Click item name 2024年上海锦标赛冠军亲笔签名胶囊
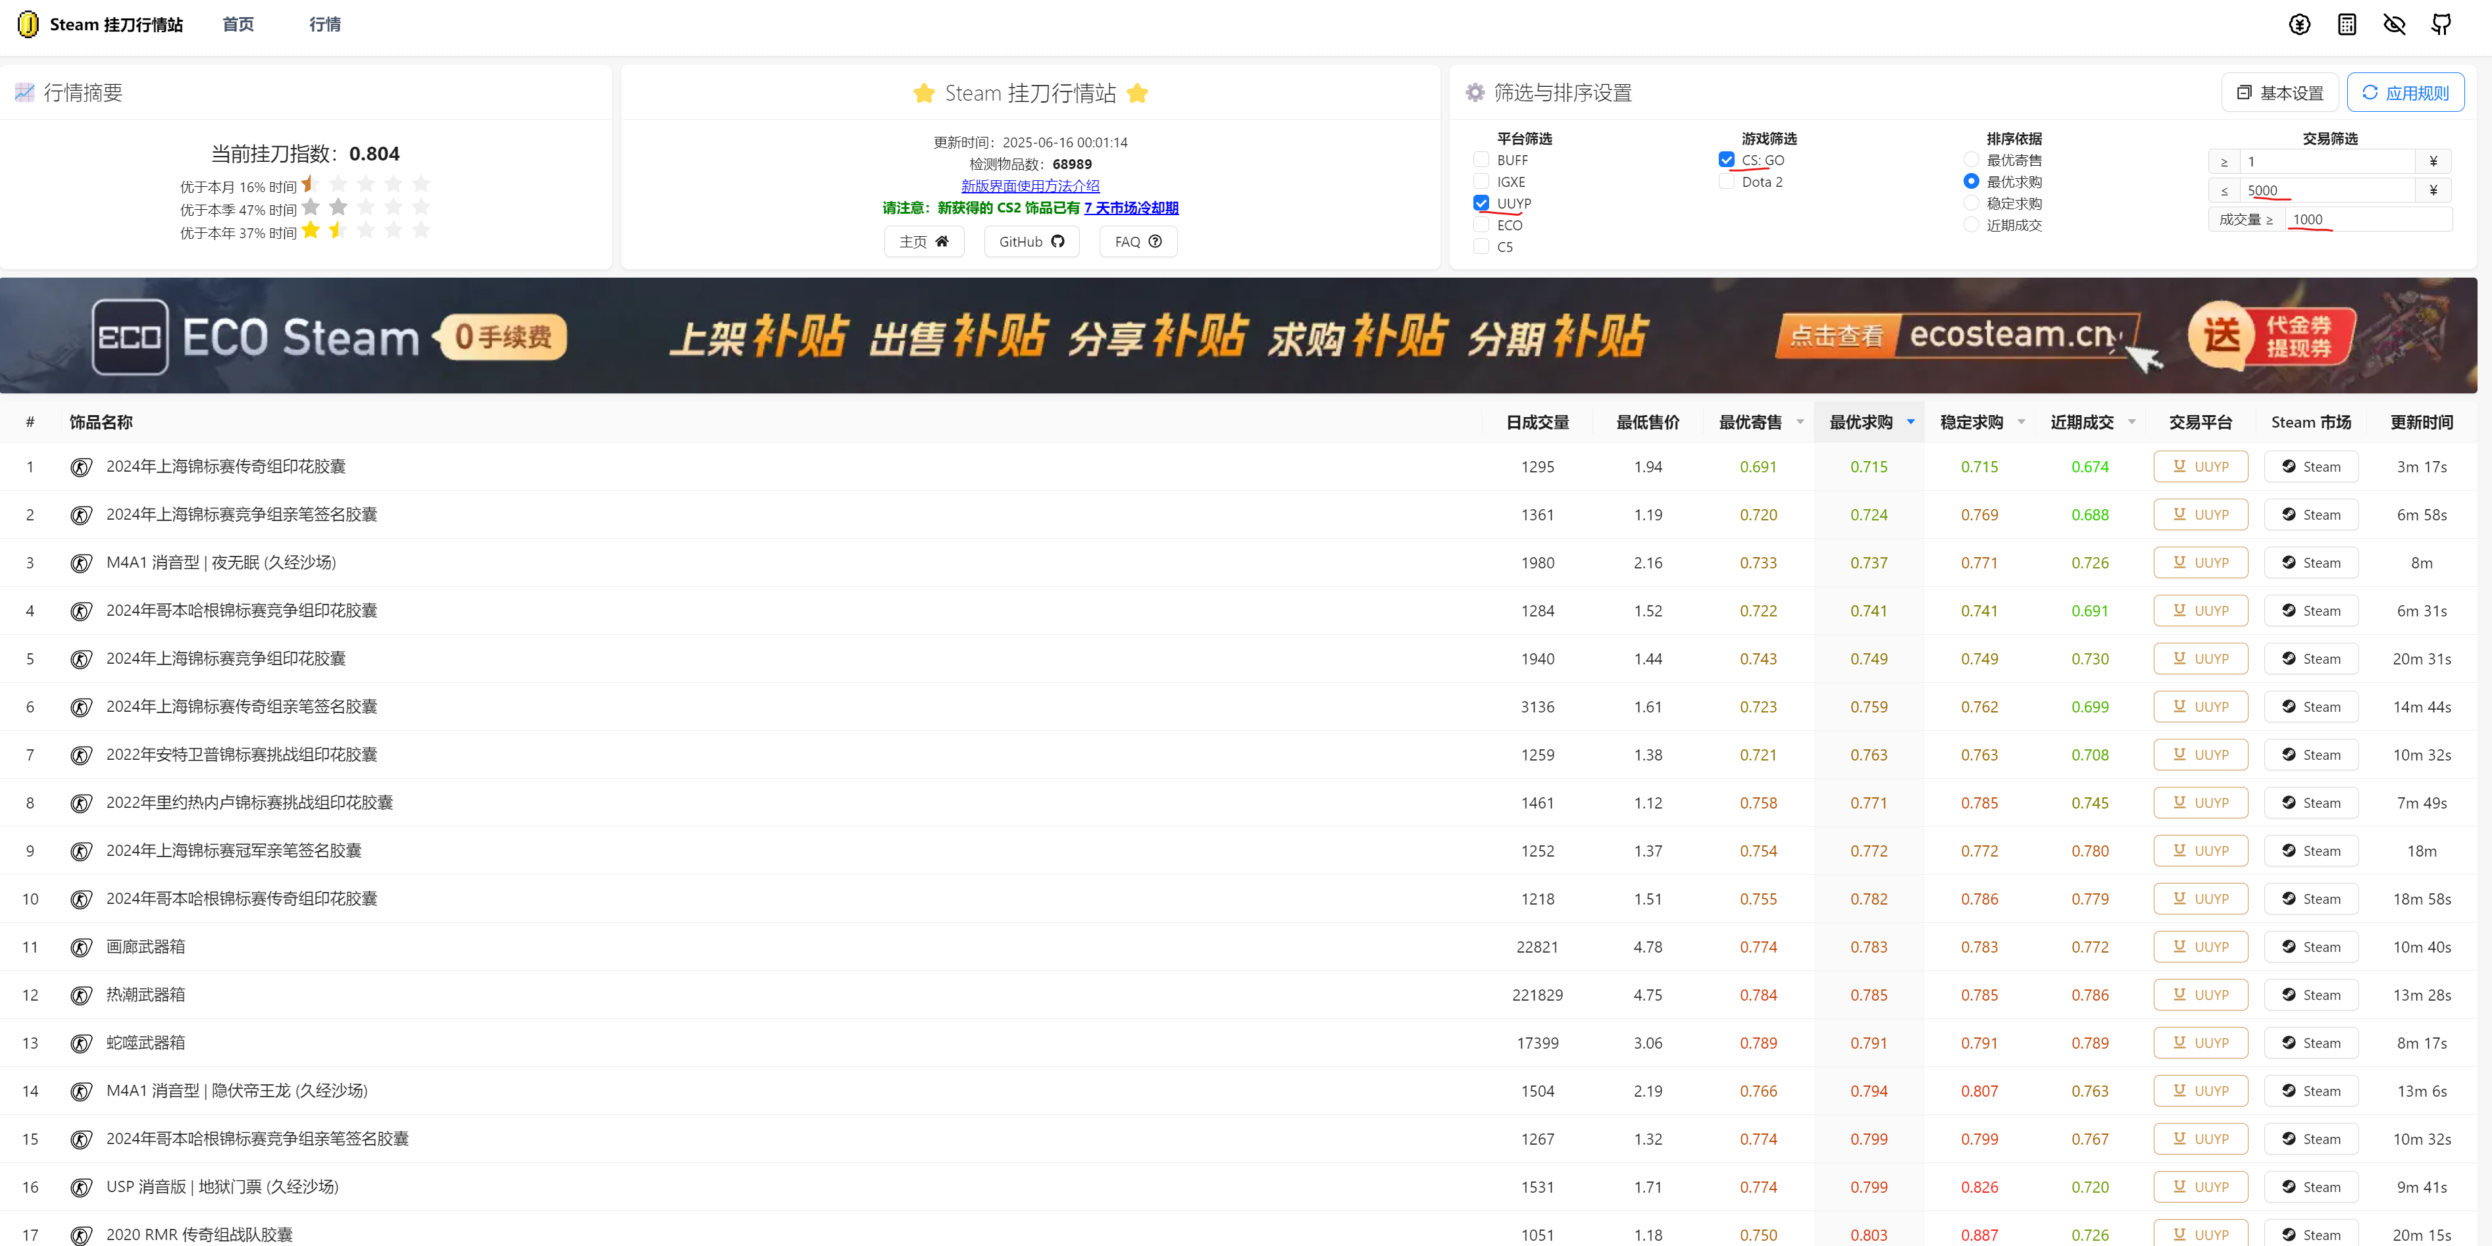This screenshot has height=1246, width=2492. click(233, 851)
